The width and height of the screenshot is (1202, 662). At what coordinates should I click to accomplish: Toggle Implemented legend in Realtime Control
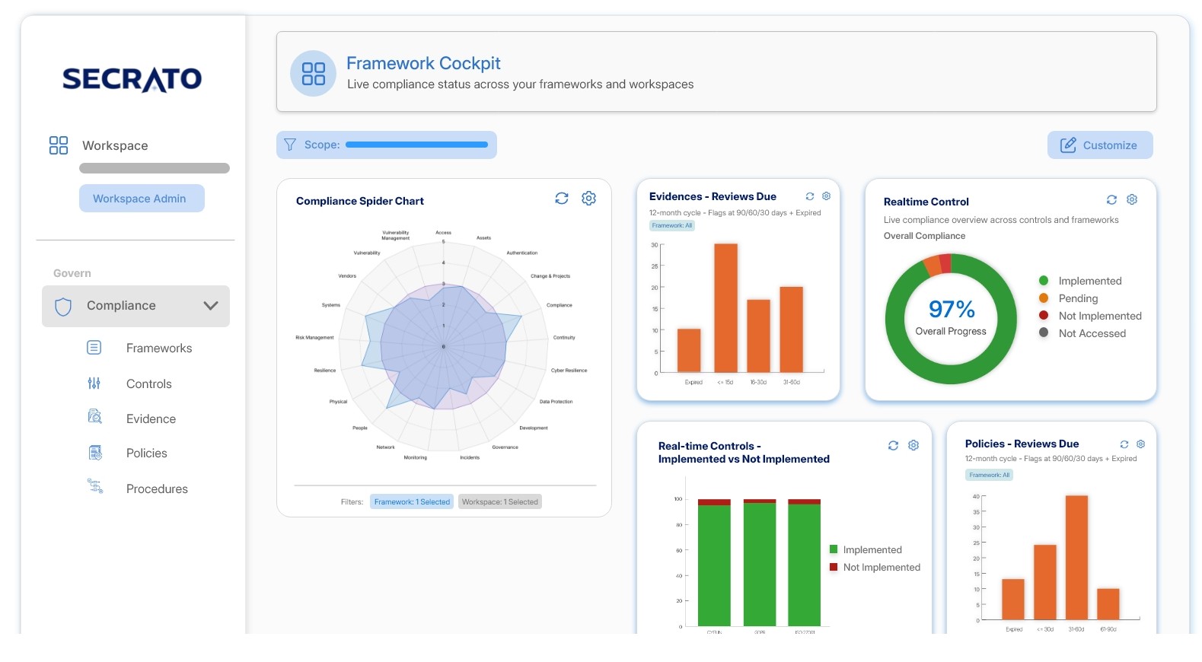click(x=1089, y=281)
